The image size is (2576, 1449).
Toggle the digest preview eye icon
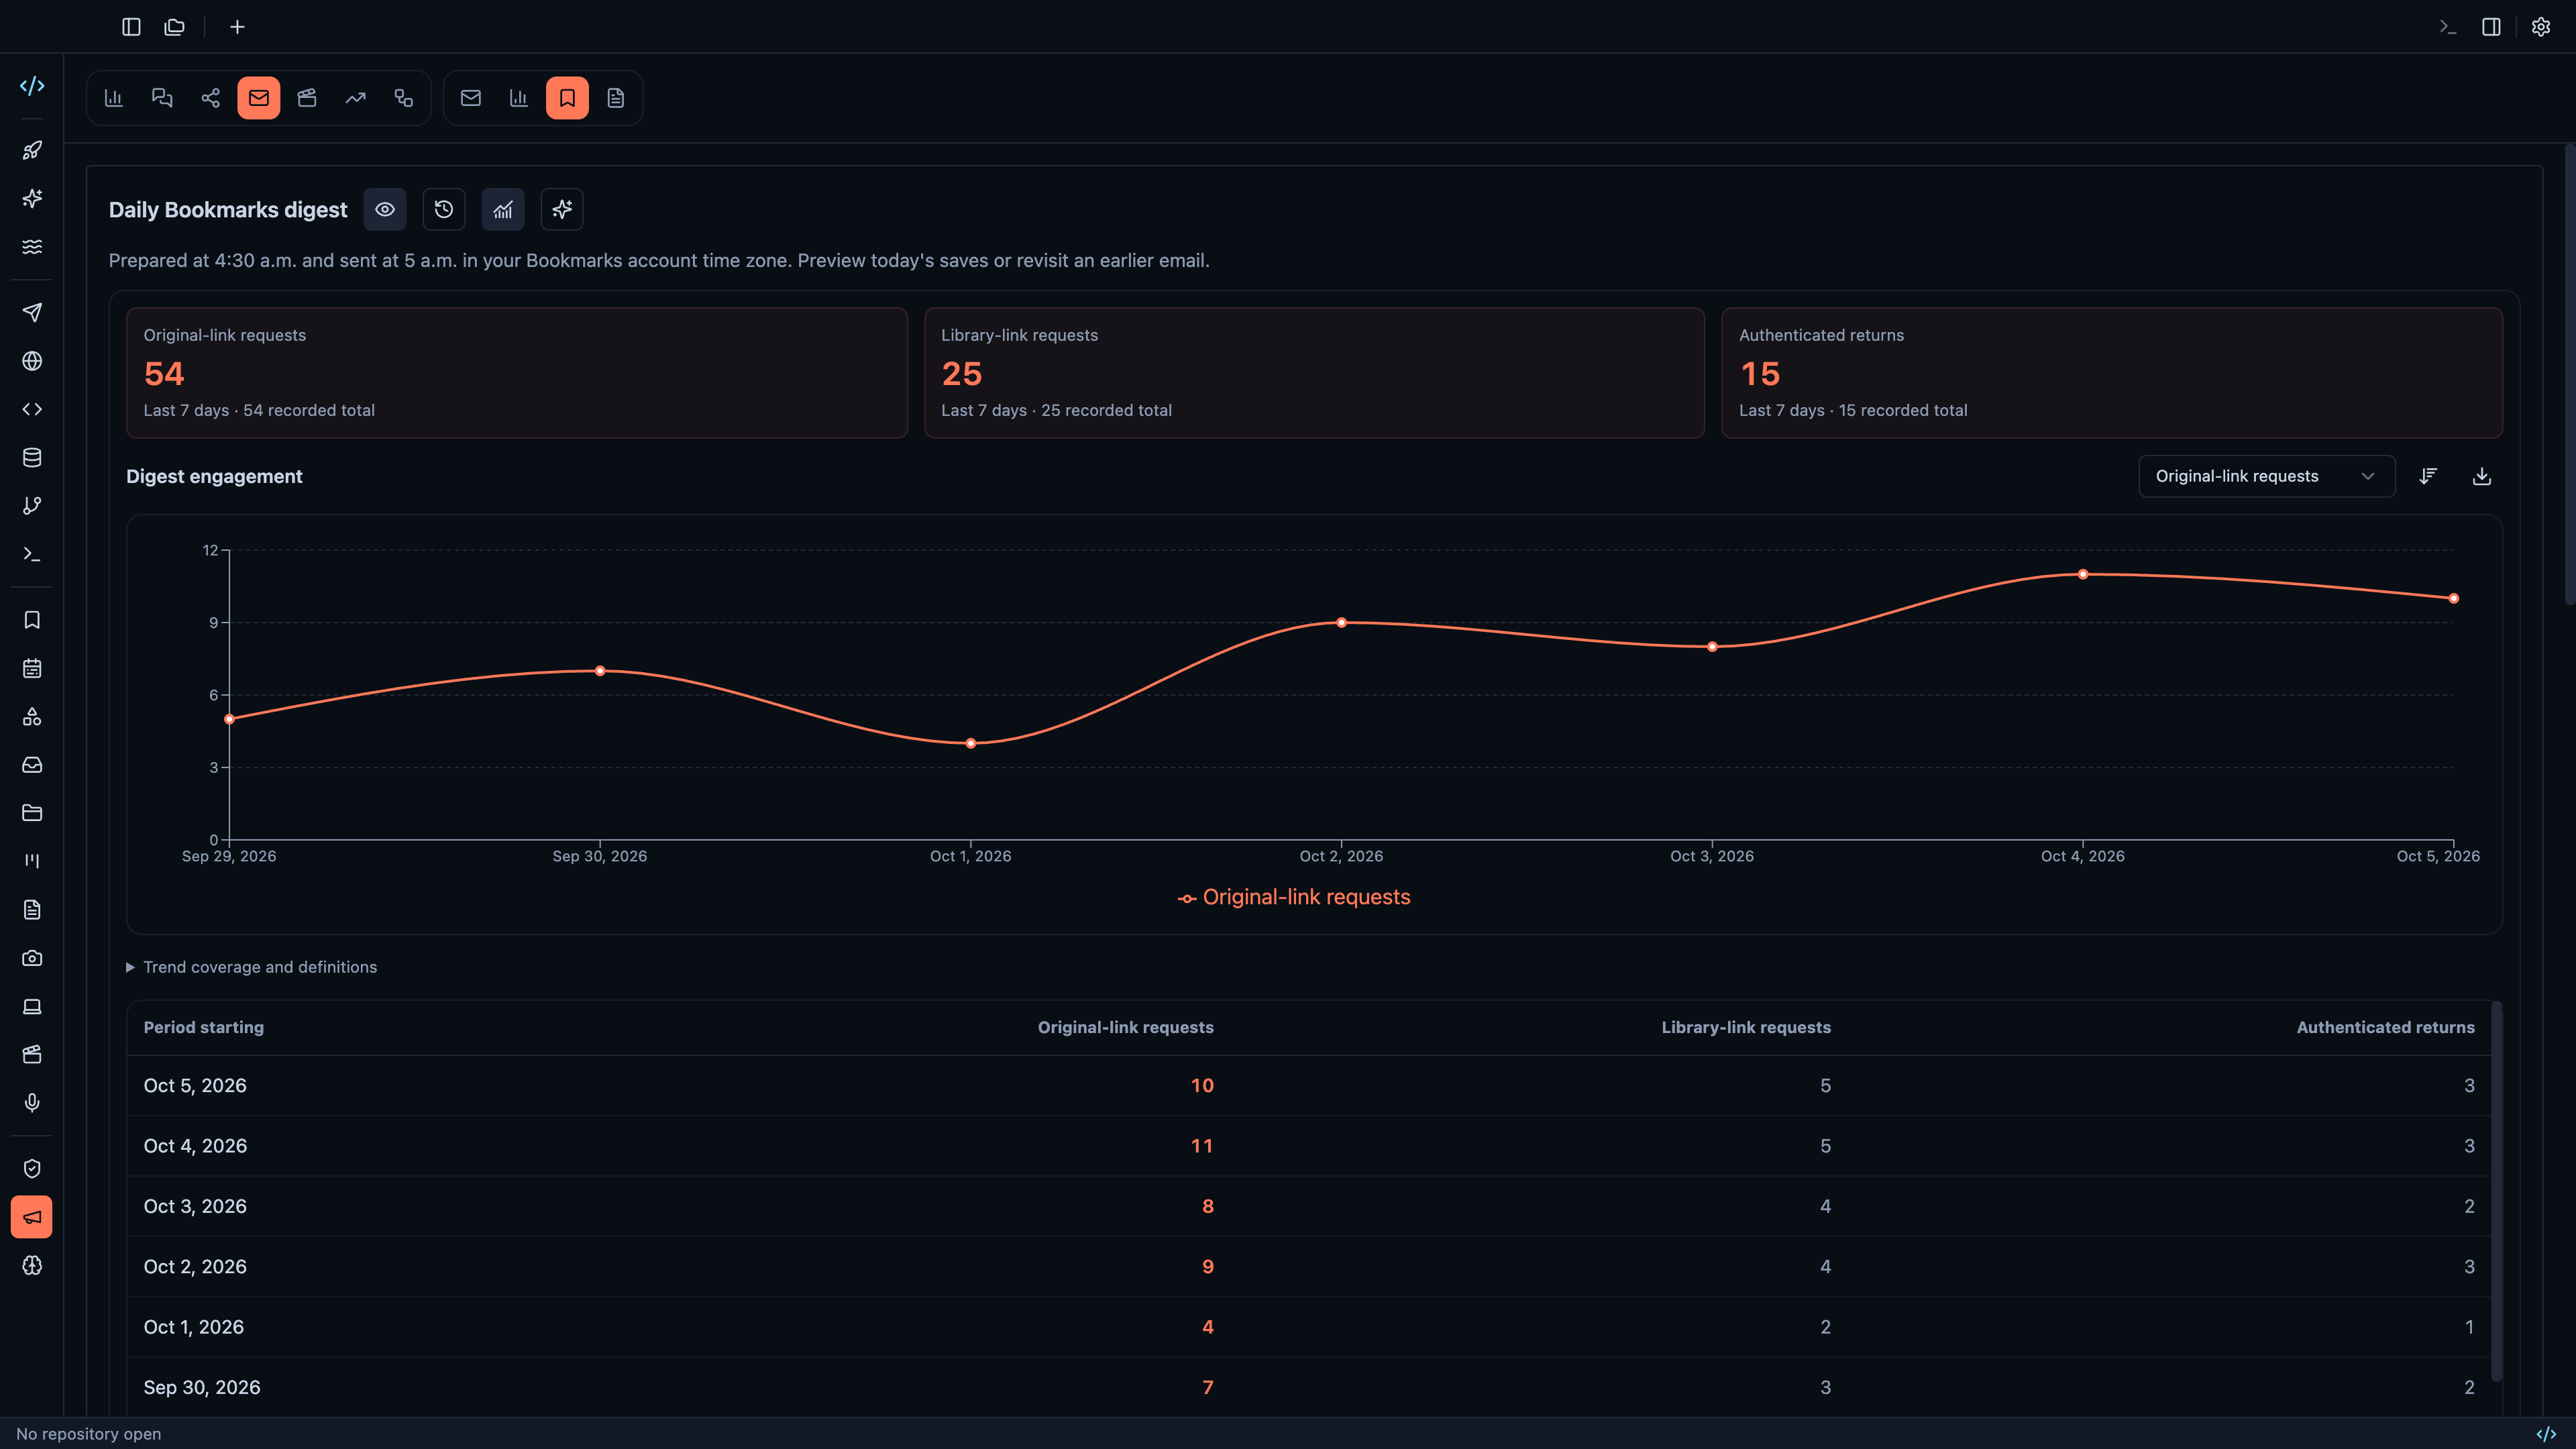pos(385,210)
